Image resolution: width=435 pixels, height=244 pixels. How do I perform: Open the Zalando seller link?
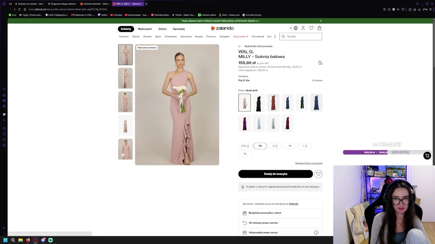[x=293, y=204]
